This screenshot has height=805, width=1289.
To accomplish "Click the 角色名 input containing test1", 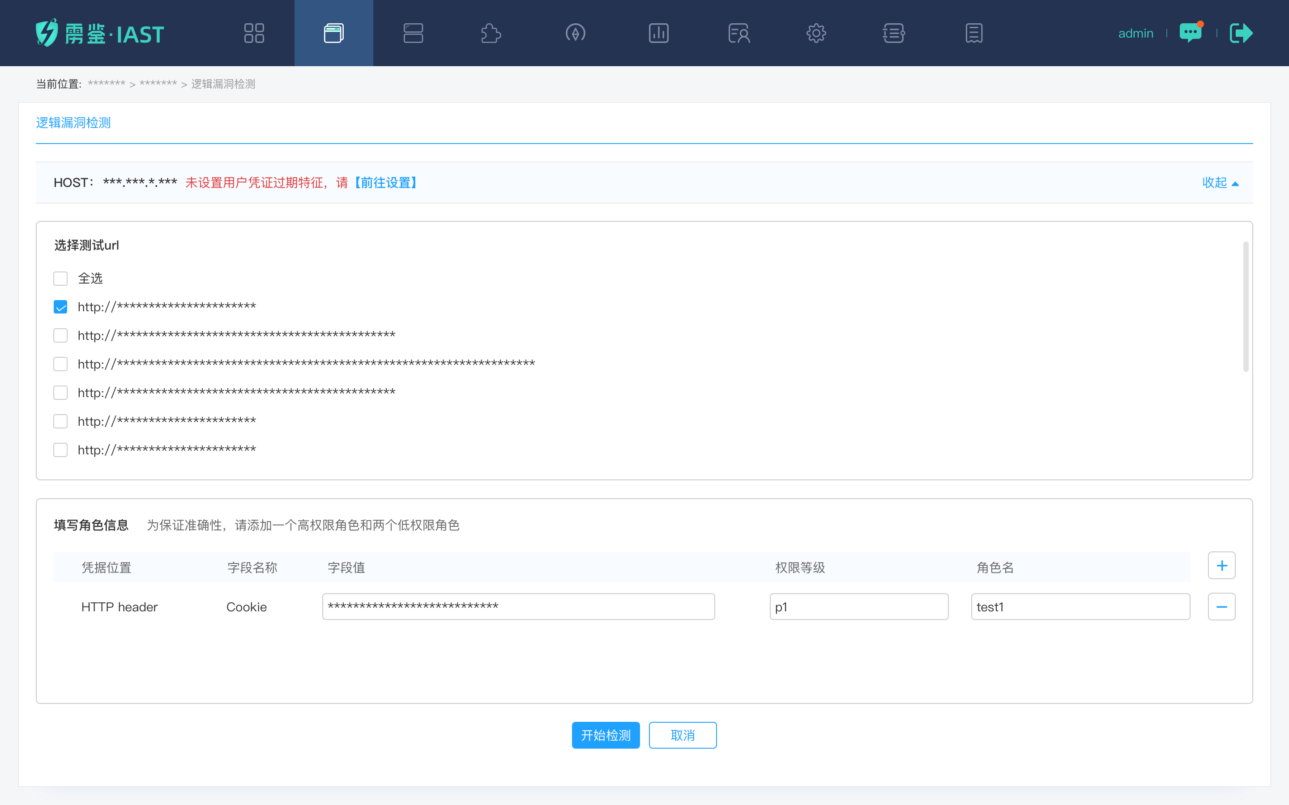I will (x=1080, y=607).
